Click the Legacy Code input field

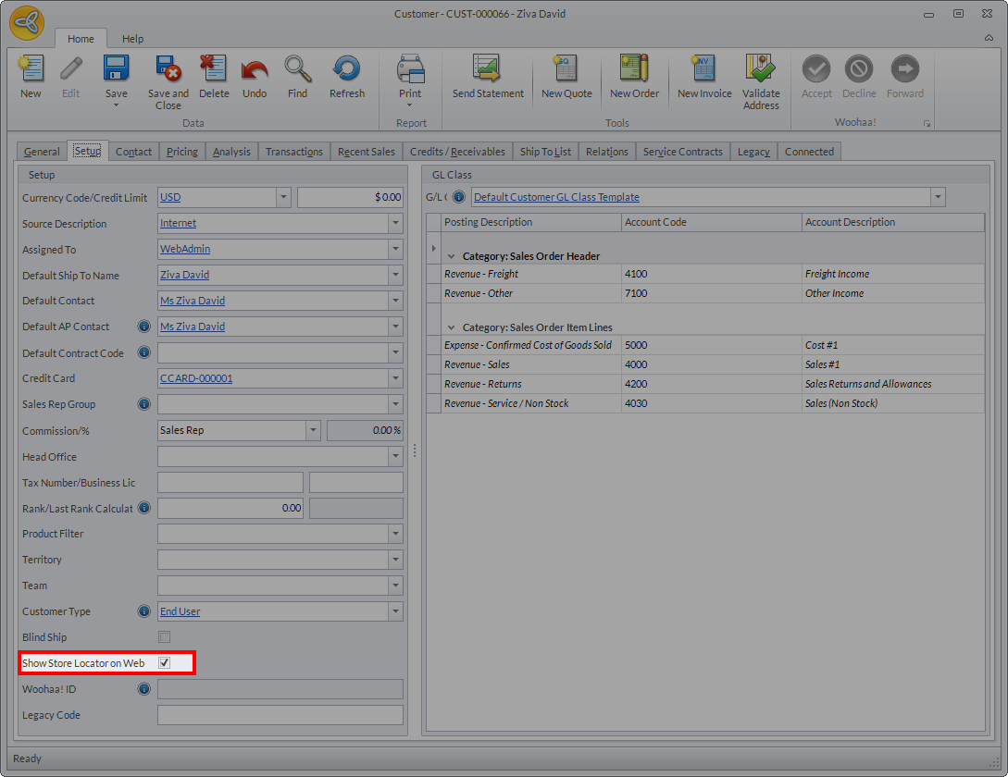click(280, 715)
